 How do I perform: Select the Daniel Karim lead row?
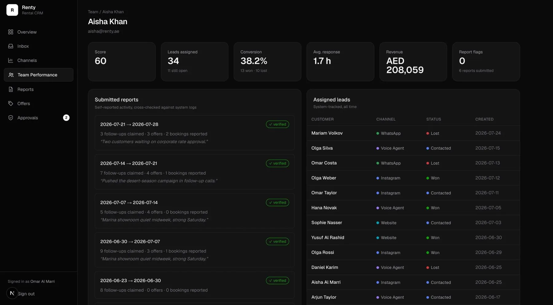click(x=413, y=267)
